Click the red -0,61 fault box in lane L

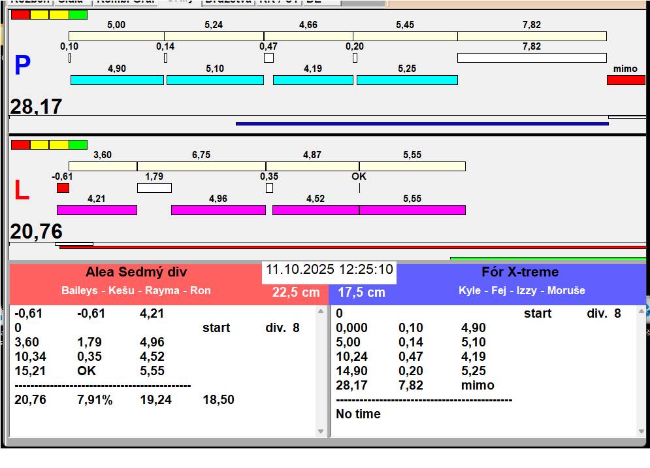tap(63, 188)
